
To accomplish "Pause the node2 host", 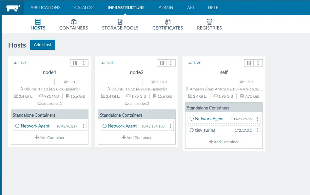I will (162, 63).
